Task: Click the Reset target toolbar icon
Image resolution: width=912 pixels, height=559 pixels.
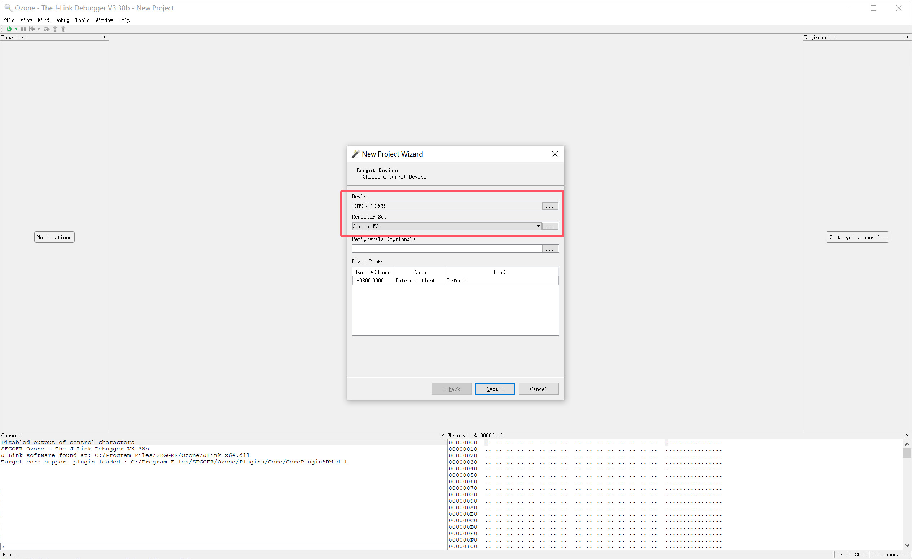Action: (32, 29)
